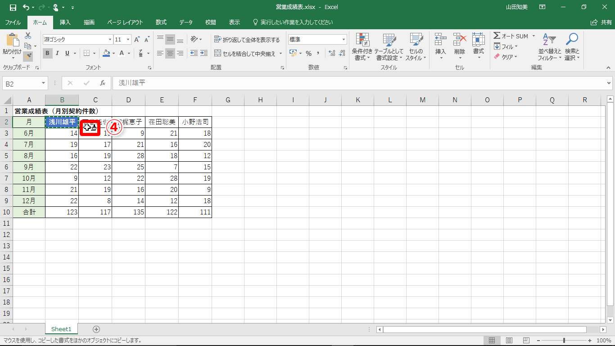Apply the accounting number format
Screen dimensions: 615x346
coord(293,53)
